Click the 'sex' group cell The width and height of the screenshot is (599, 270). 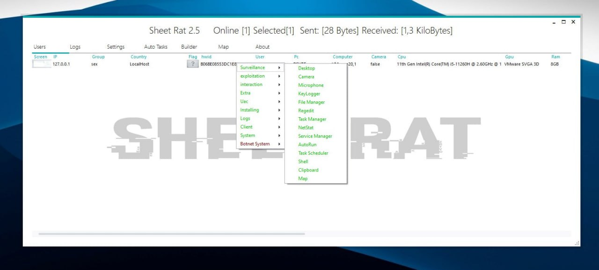(x=95, y=64)
